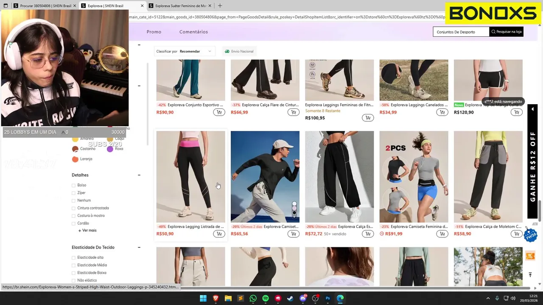Viewport: 543px width, 305px height.
Task: Check the Nenhum filter checkbox
Action: click(x=73, y=201)
